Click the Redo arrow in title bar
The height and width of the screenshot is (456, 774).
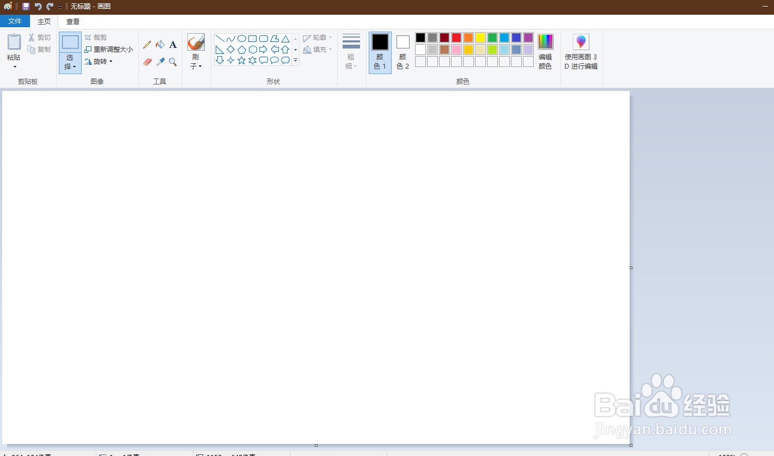click(x=50, y=7)
